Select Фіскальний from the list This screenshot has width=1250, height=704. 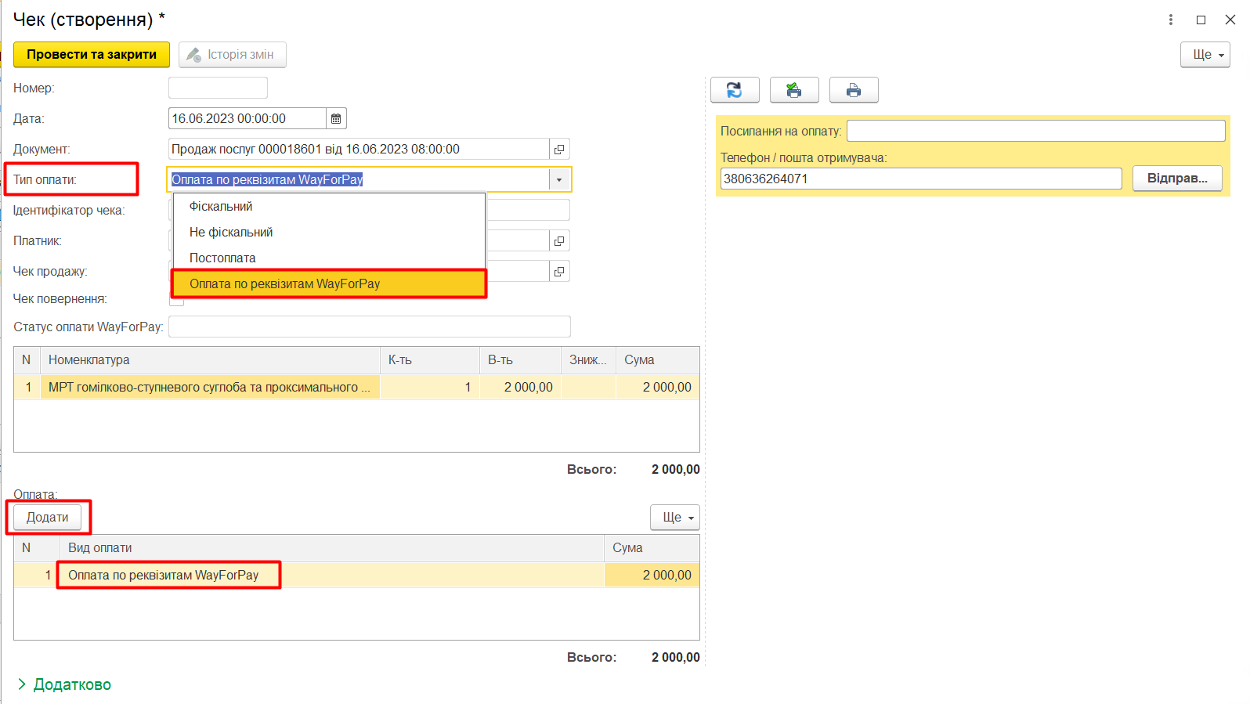[x=221, y=207]
